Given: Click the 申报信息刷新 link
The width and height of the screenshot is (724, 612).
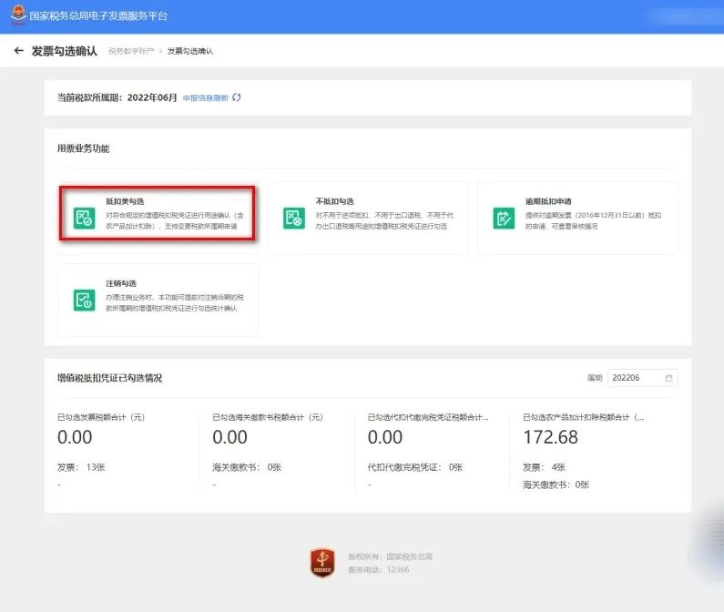Looking at the screenshot, I should point(206,98).
